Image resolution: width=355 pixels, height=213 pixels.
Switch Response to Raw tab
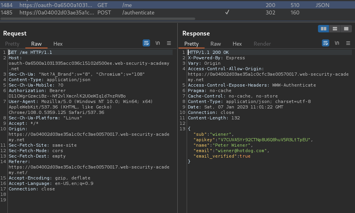[x=215, y=44]
